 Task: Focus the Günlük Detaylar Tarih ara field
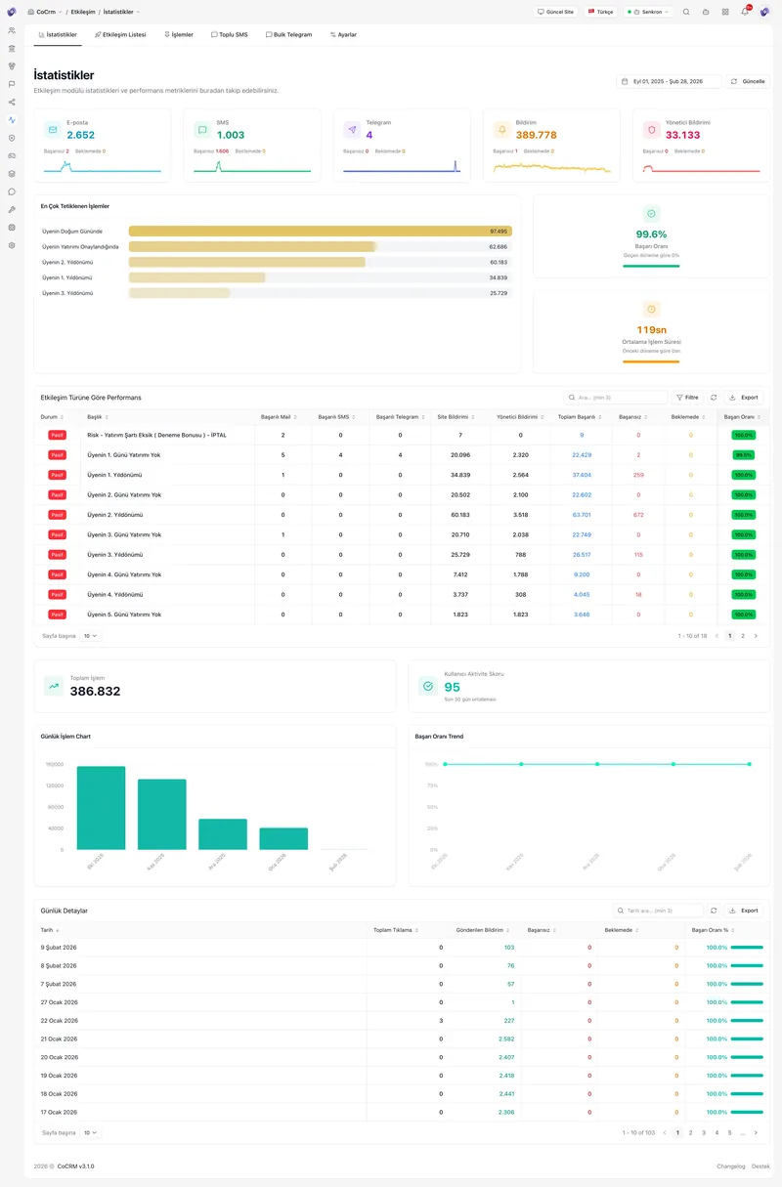pos(658,911)
